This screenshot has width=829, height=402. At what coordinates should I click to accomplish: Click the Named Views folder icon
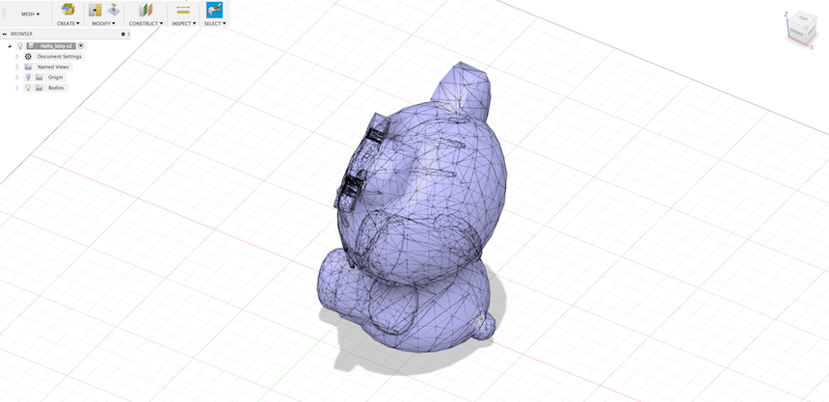point(28,67)
